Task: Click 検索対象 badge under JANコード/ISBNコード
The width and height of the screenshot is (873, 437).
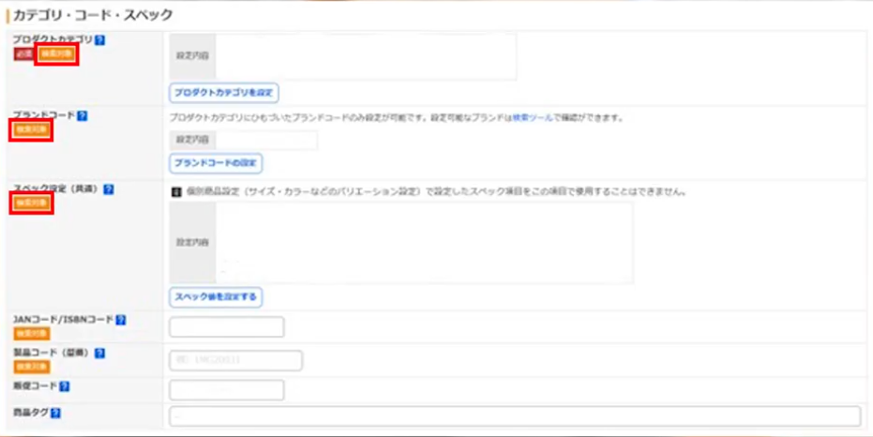Action: (32, 333)
